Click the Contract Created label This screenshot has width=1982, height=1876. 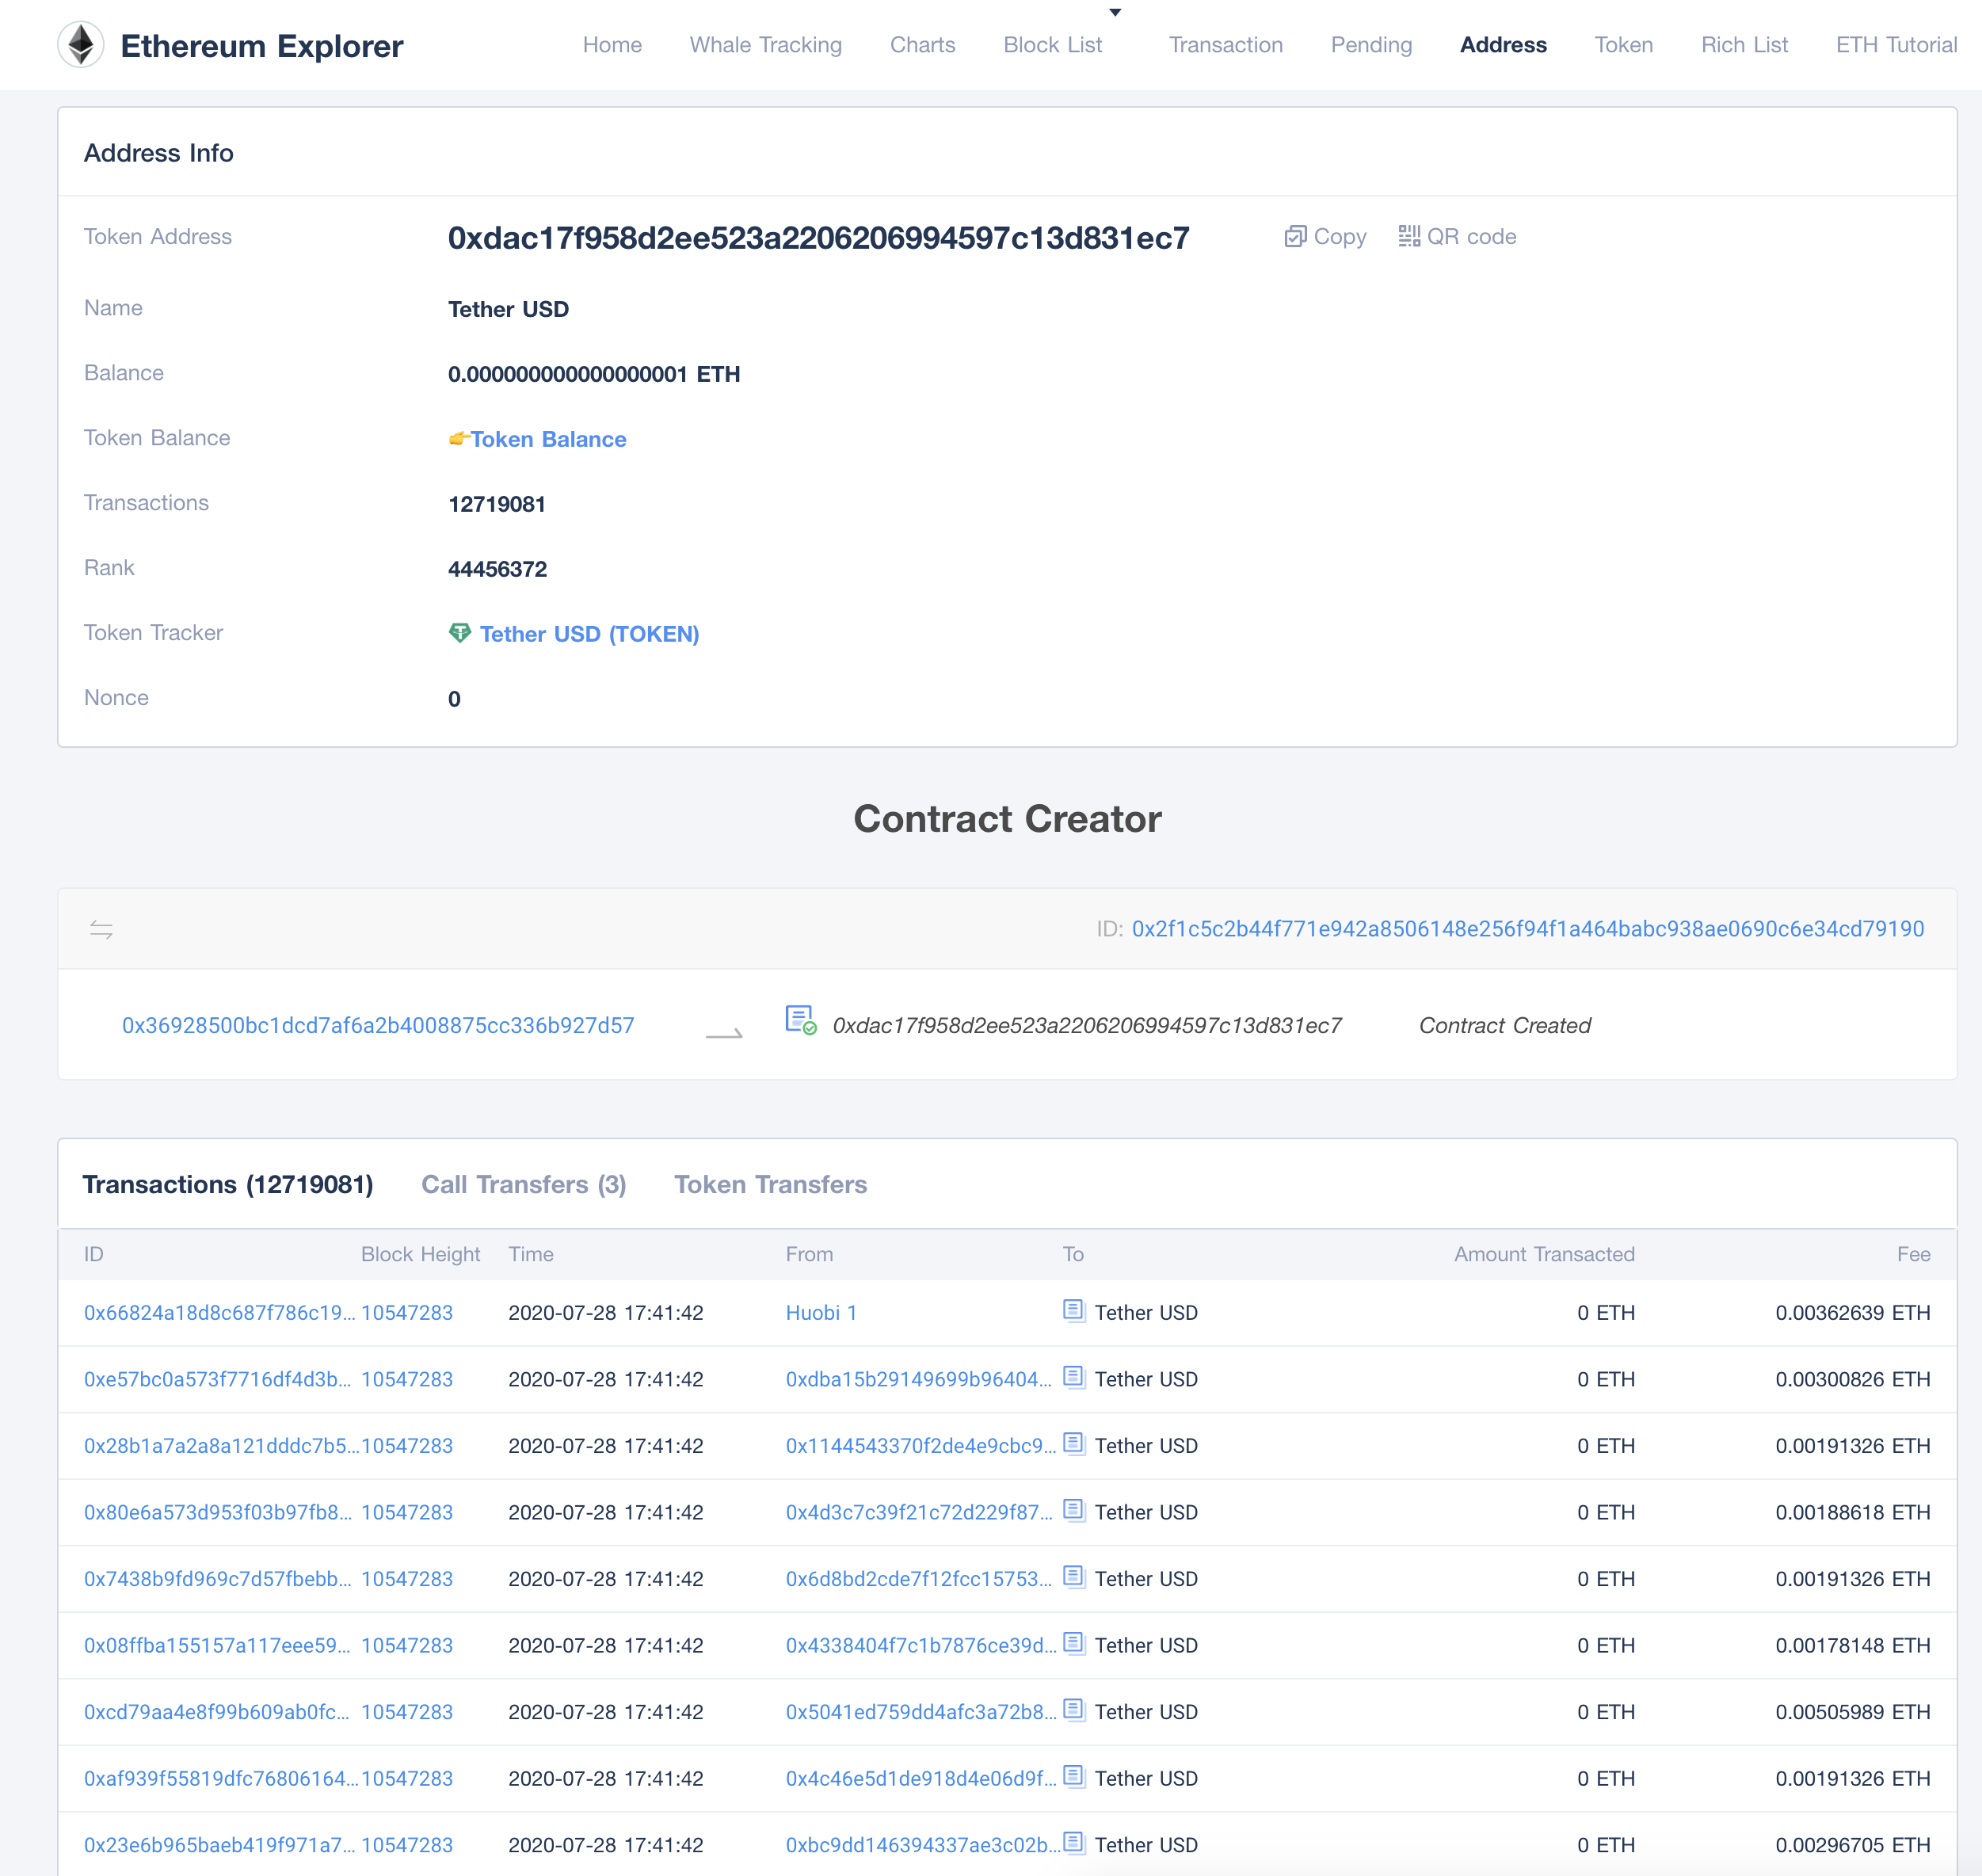(1504, 1025)
